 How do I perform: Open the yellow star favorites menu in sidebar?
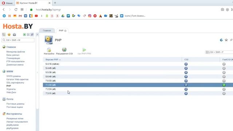pyautogui.click(x=9, y=35)
